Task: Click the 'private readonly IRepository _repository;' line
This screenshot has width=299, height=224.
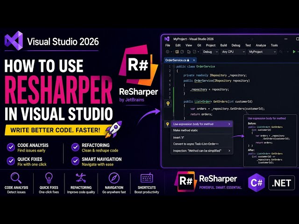Action: tap(215, 75)
